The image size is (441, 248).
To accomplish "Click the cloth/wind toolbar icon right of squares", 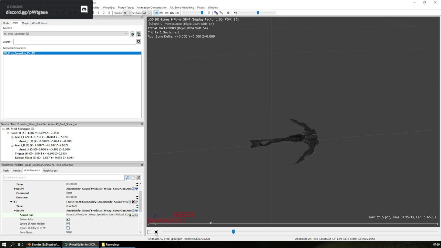I will pos(228,13).
